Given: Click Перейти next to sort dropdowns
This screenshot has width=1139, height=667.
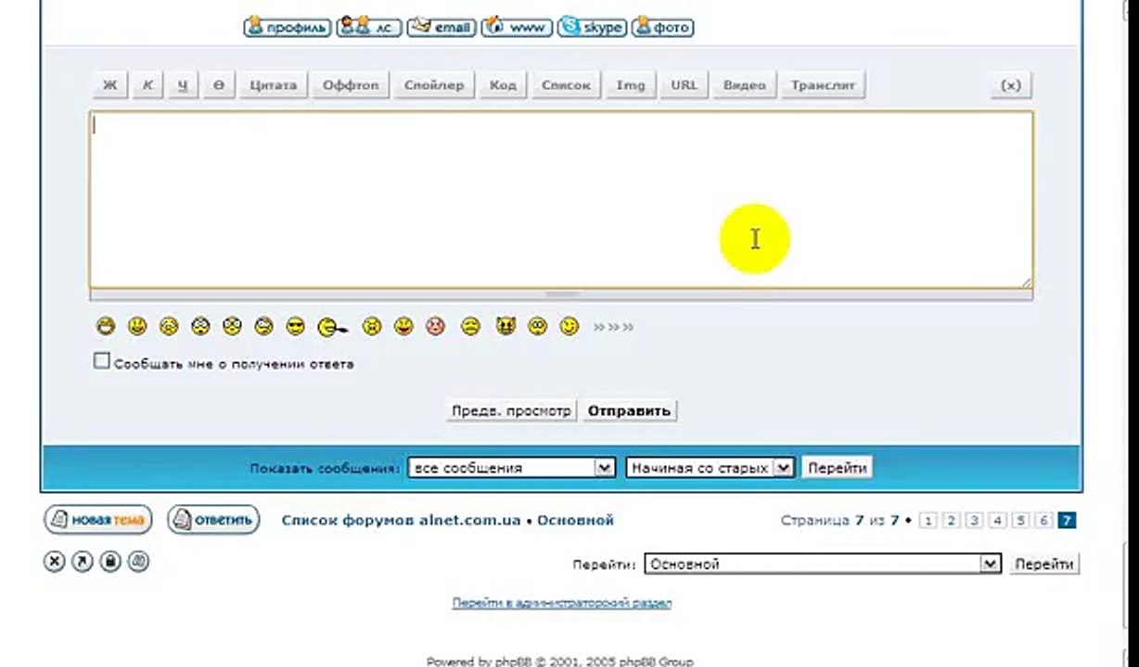Looking at the screenshot, I should (837, 468).
